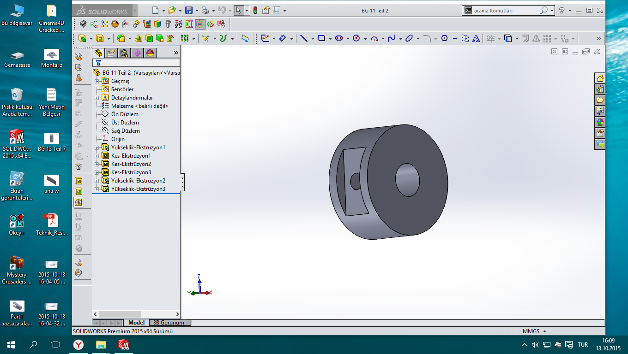Open the dropdown arrow next to Save
This screenshot has width=628, height=354.
(196, 11)
